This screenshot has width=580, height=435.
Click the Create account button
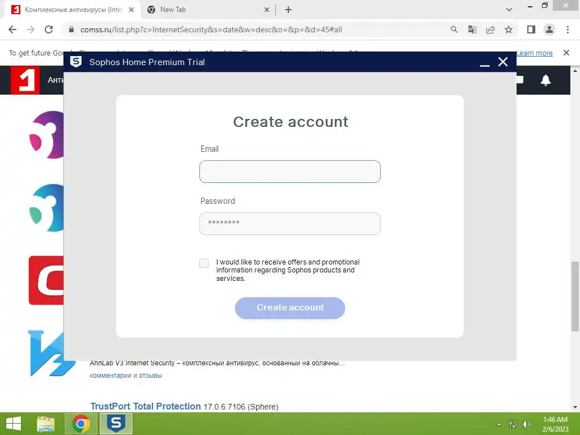[290, 308]
